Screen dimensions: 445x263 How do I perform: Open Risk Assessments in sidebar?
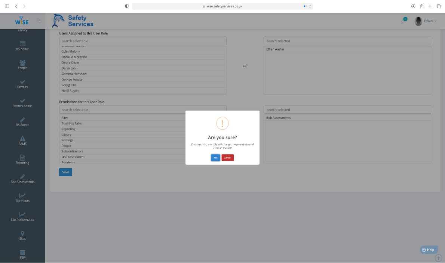(x=22, y=179)
